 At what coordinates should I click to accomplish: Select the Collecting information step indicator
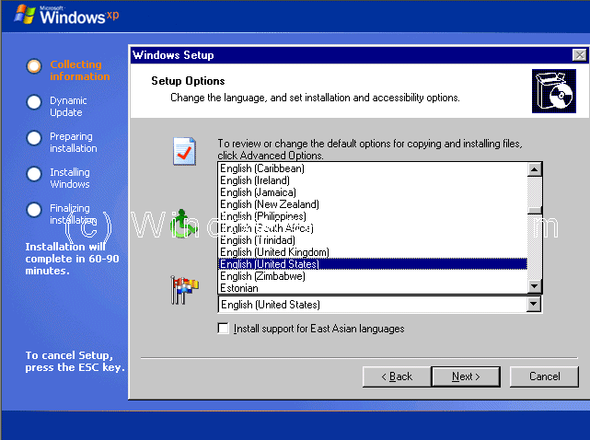coord(34,65)
